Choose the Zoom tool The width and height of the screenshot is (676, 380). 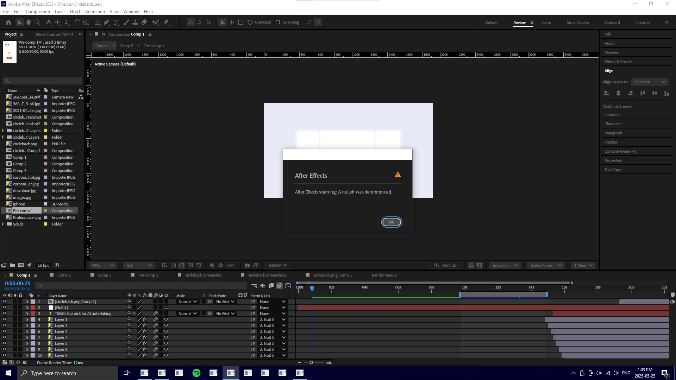coord(37,22)
